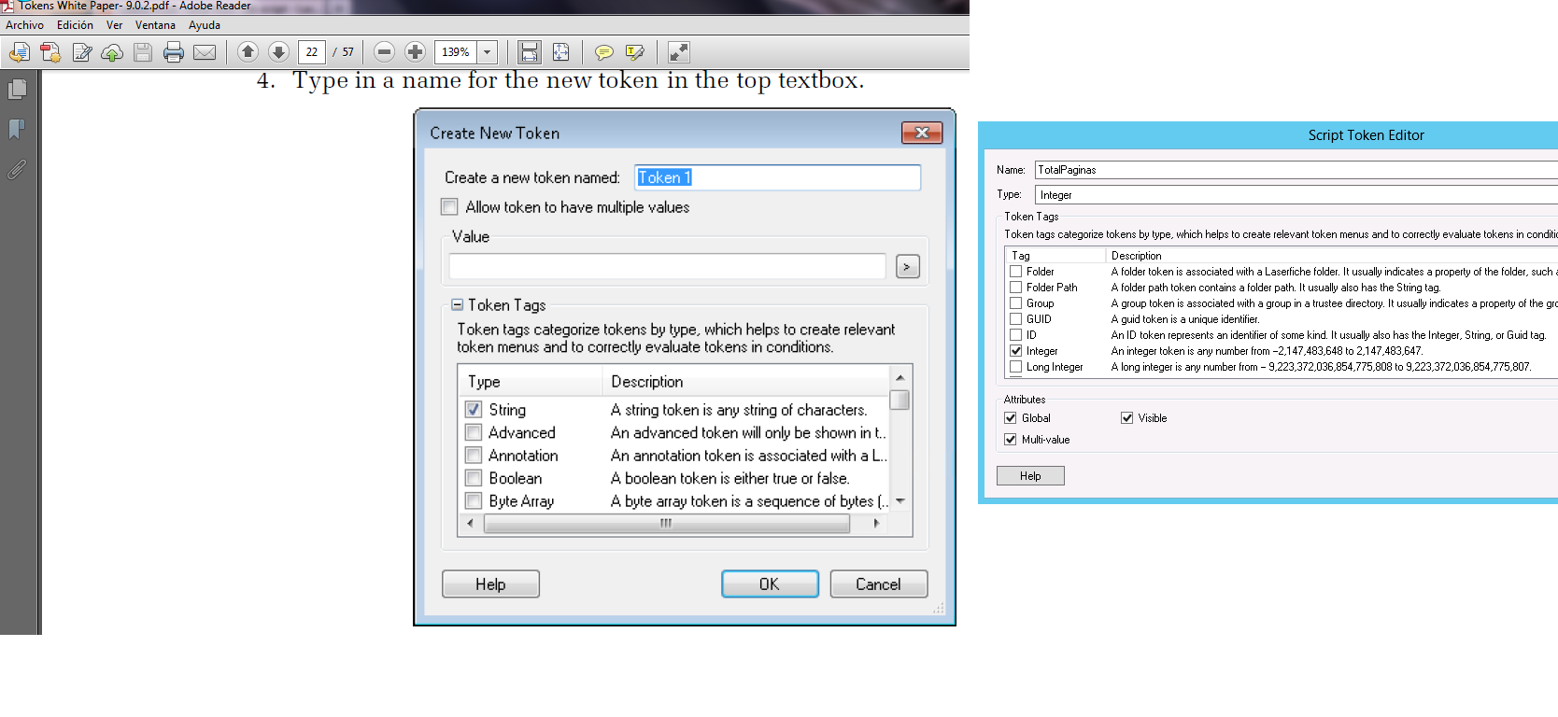Toggle 'Allow token to have multiple values'
The height and width of the screenshot is (717, 1558).
click(449, 207)
